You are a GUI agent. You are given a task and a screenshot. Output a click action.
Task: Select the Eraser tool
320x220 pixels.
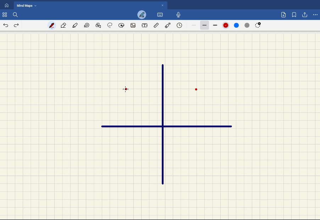63,26
